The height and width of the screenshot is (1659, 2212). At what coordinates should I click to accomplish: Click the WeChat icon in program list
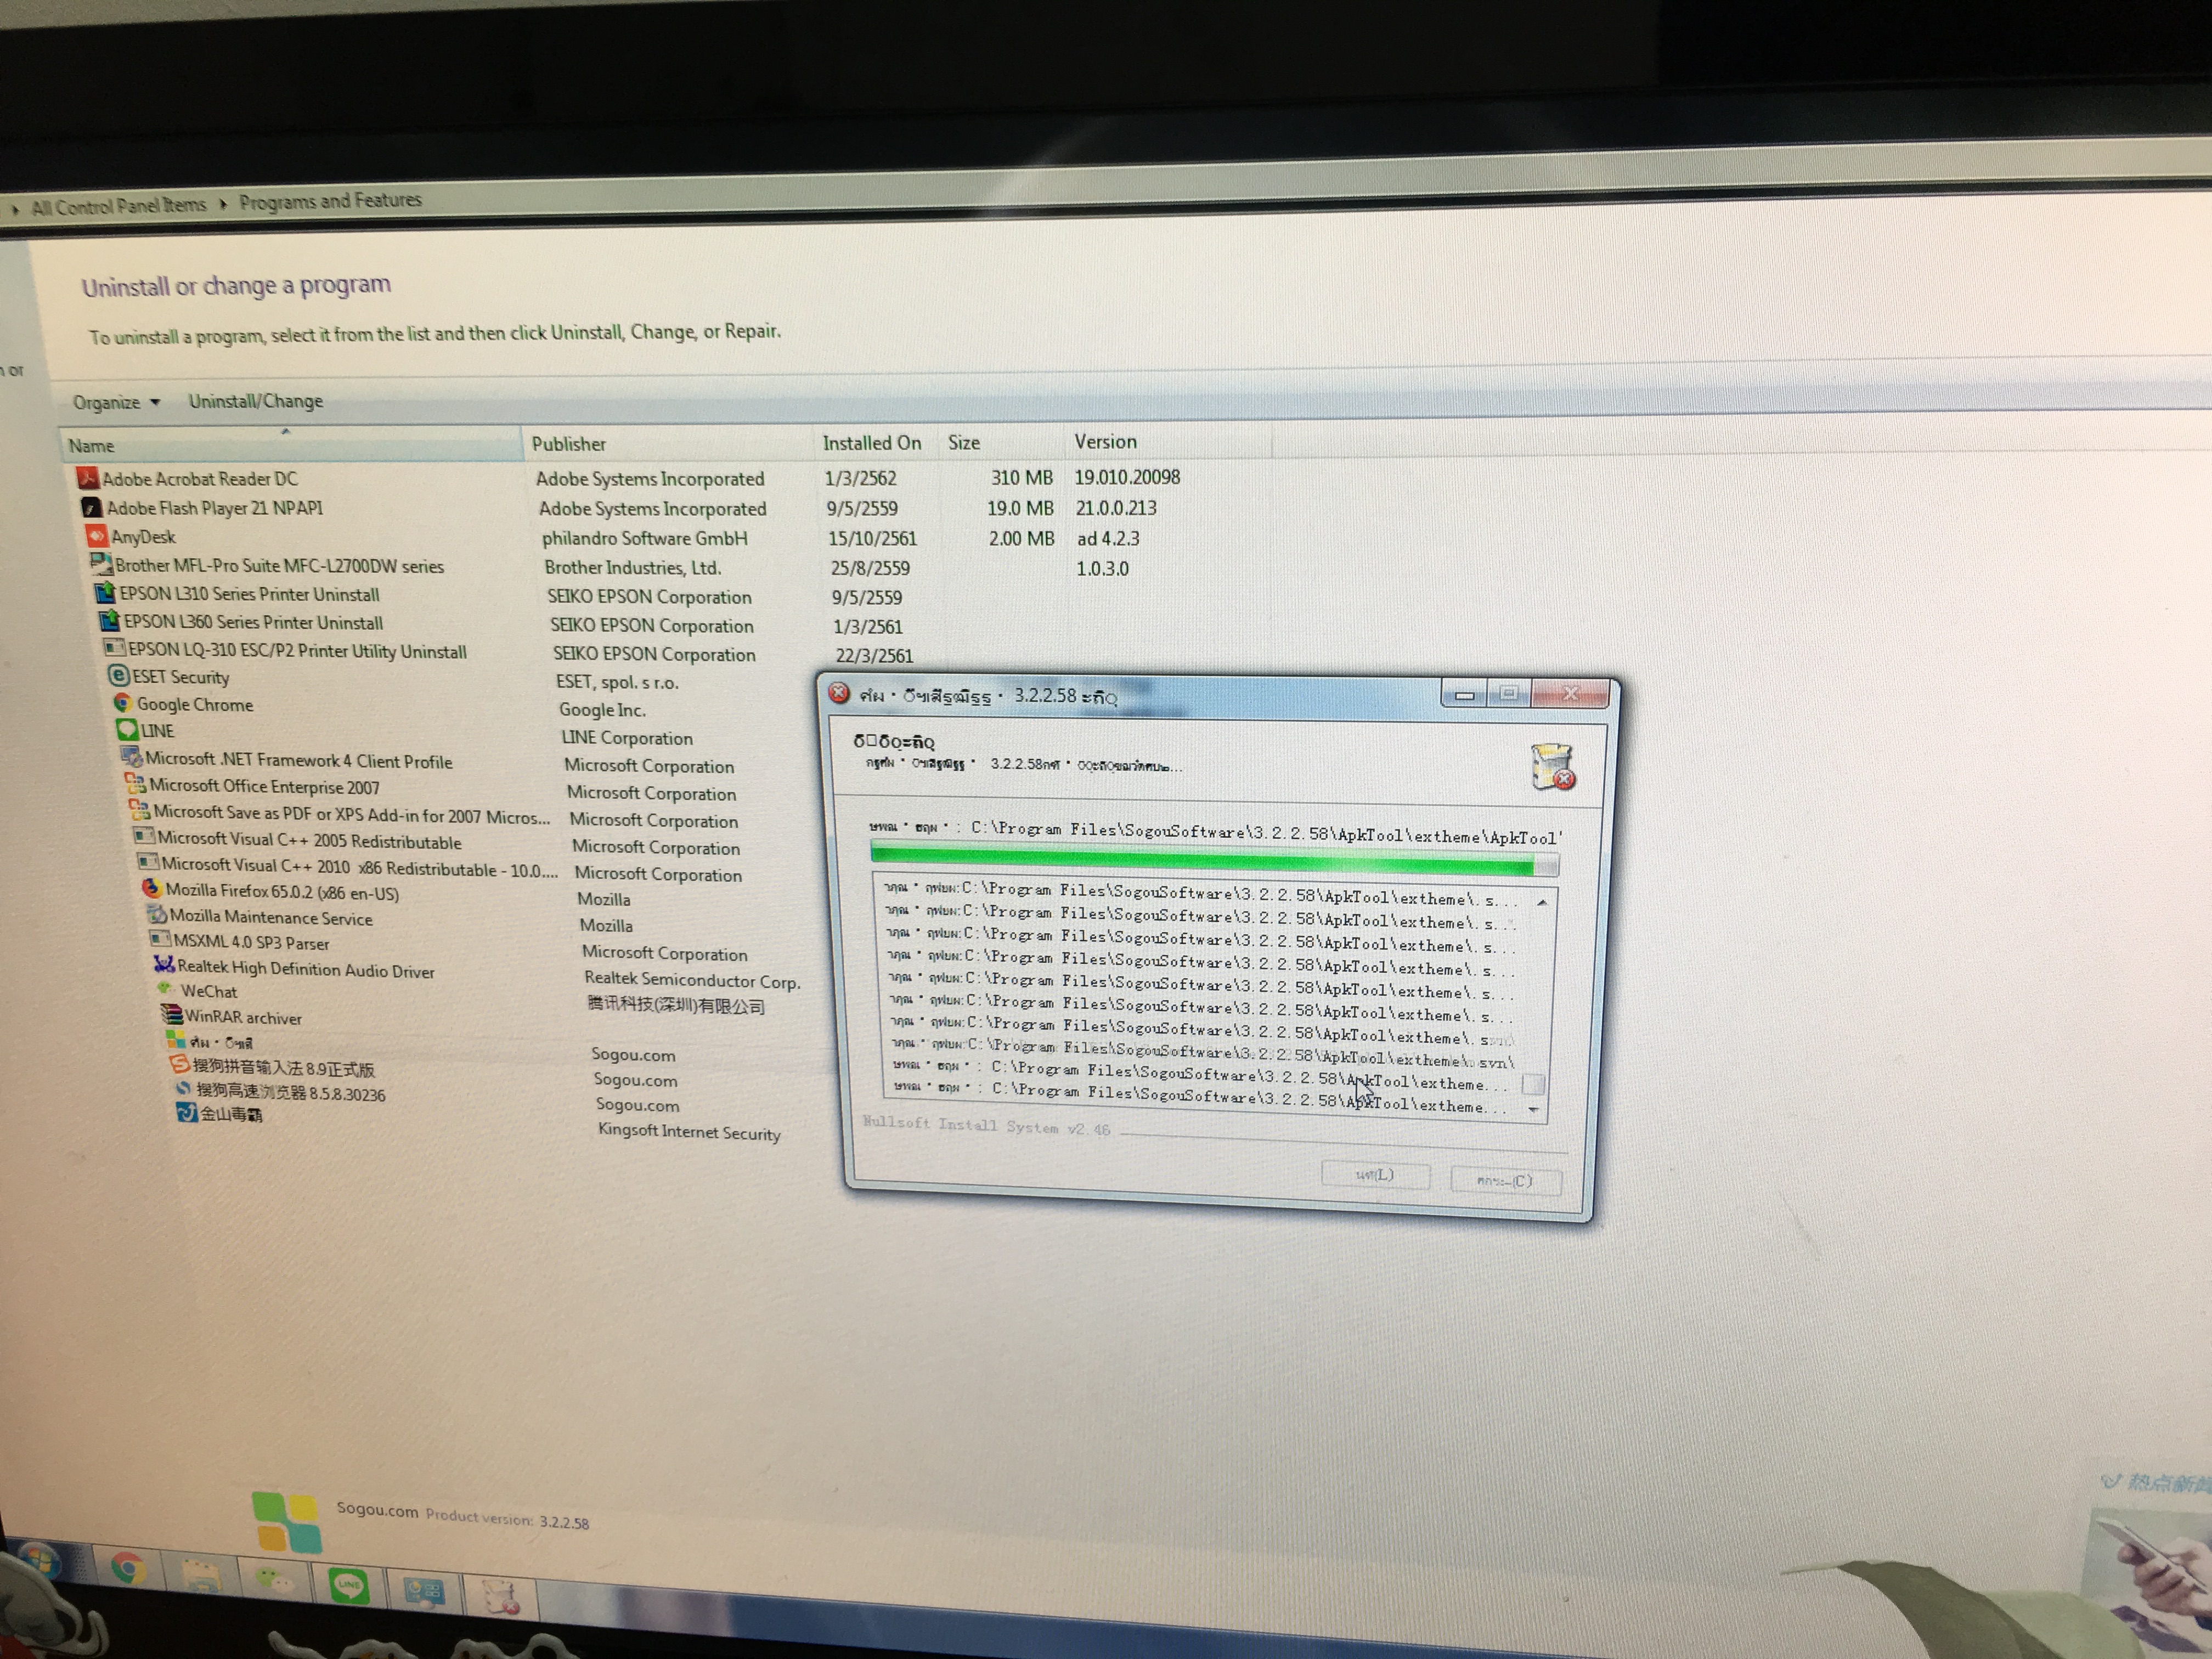[x=166, y=989]
